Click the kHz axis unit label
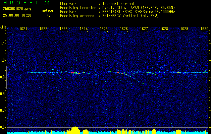Screen dimensions: 211x134 (x=3, y=27)
